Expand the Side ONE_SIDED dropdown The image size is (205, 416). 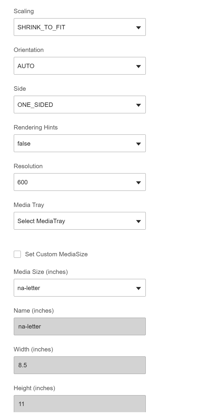pos(73,105)
